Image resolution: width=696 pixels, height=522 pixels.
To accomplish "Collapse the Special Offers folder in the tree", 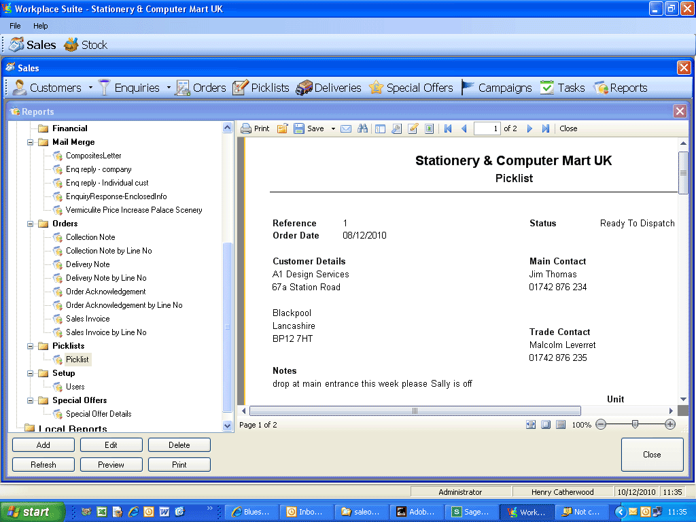I will click(30, 401).
